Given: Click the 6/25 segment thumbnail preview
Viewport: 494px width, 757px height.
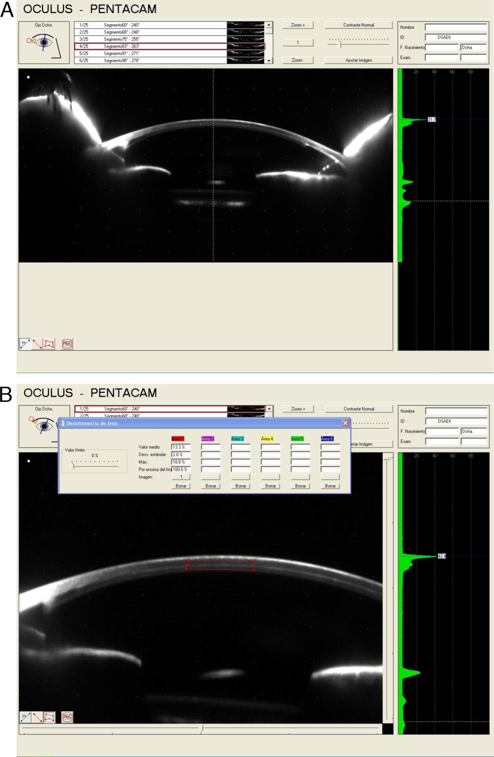Looking at the screenshot, I should coord(246,60).
